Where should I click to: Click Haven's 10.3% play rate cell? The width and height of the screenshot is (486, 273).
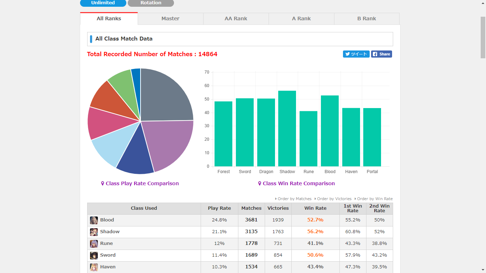pos(220,267)
